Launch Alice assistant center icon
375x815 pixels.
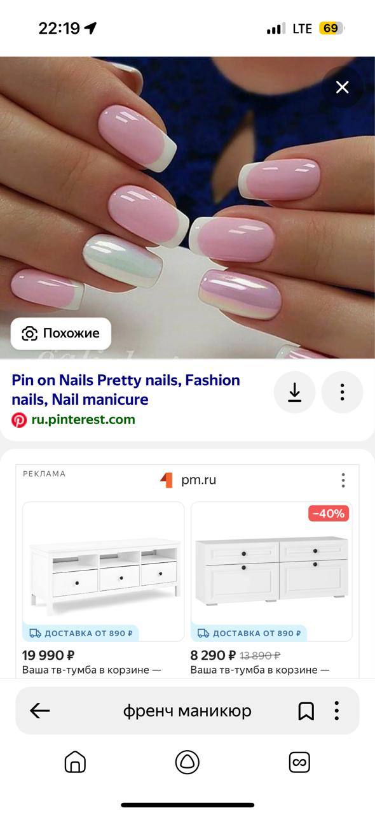click(187, 762)
